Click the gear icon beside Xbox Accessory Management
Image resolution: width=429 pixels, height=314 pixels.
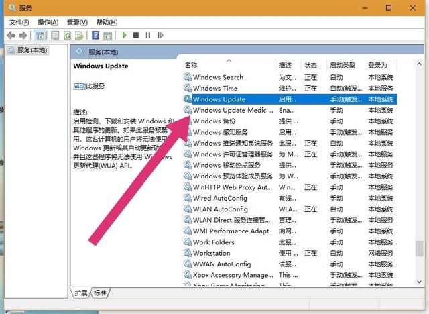coord(188,274)
